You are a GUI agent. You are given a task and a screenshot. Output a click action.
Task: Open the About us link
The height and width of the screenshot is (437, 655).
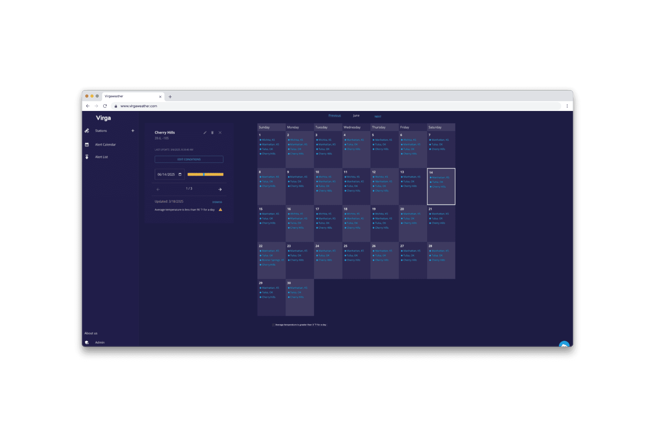[91, 333]
